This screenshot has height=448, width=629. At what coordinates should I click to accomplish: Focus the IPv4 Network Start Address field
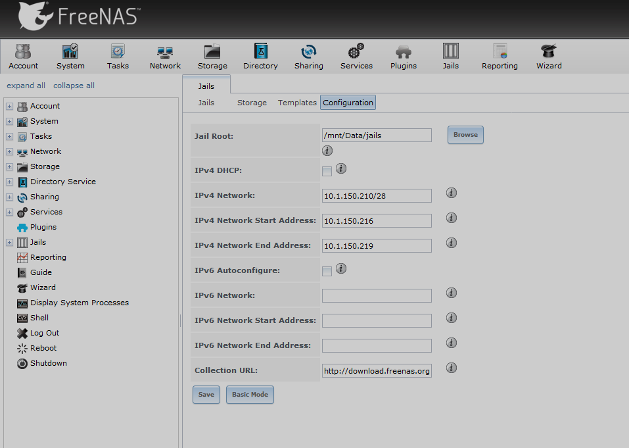[x=377, y=221]
